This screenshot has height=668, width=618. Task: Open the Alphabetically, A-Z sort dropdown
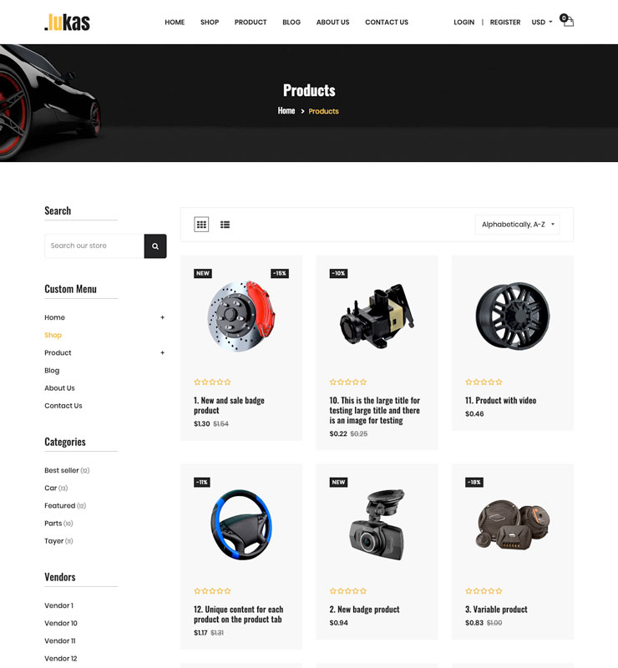518,225
